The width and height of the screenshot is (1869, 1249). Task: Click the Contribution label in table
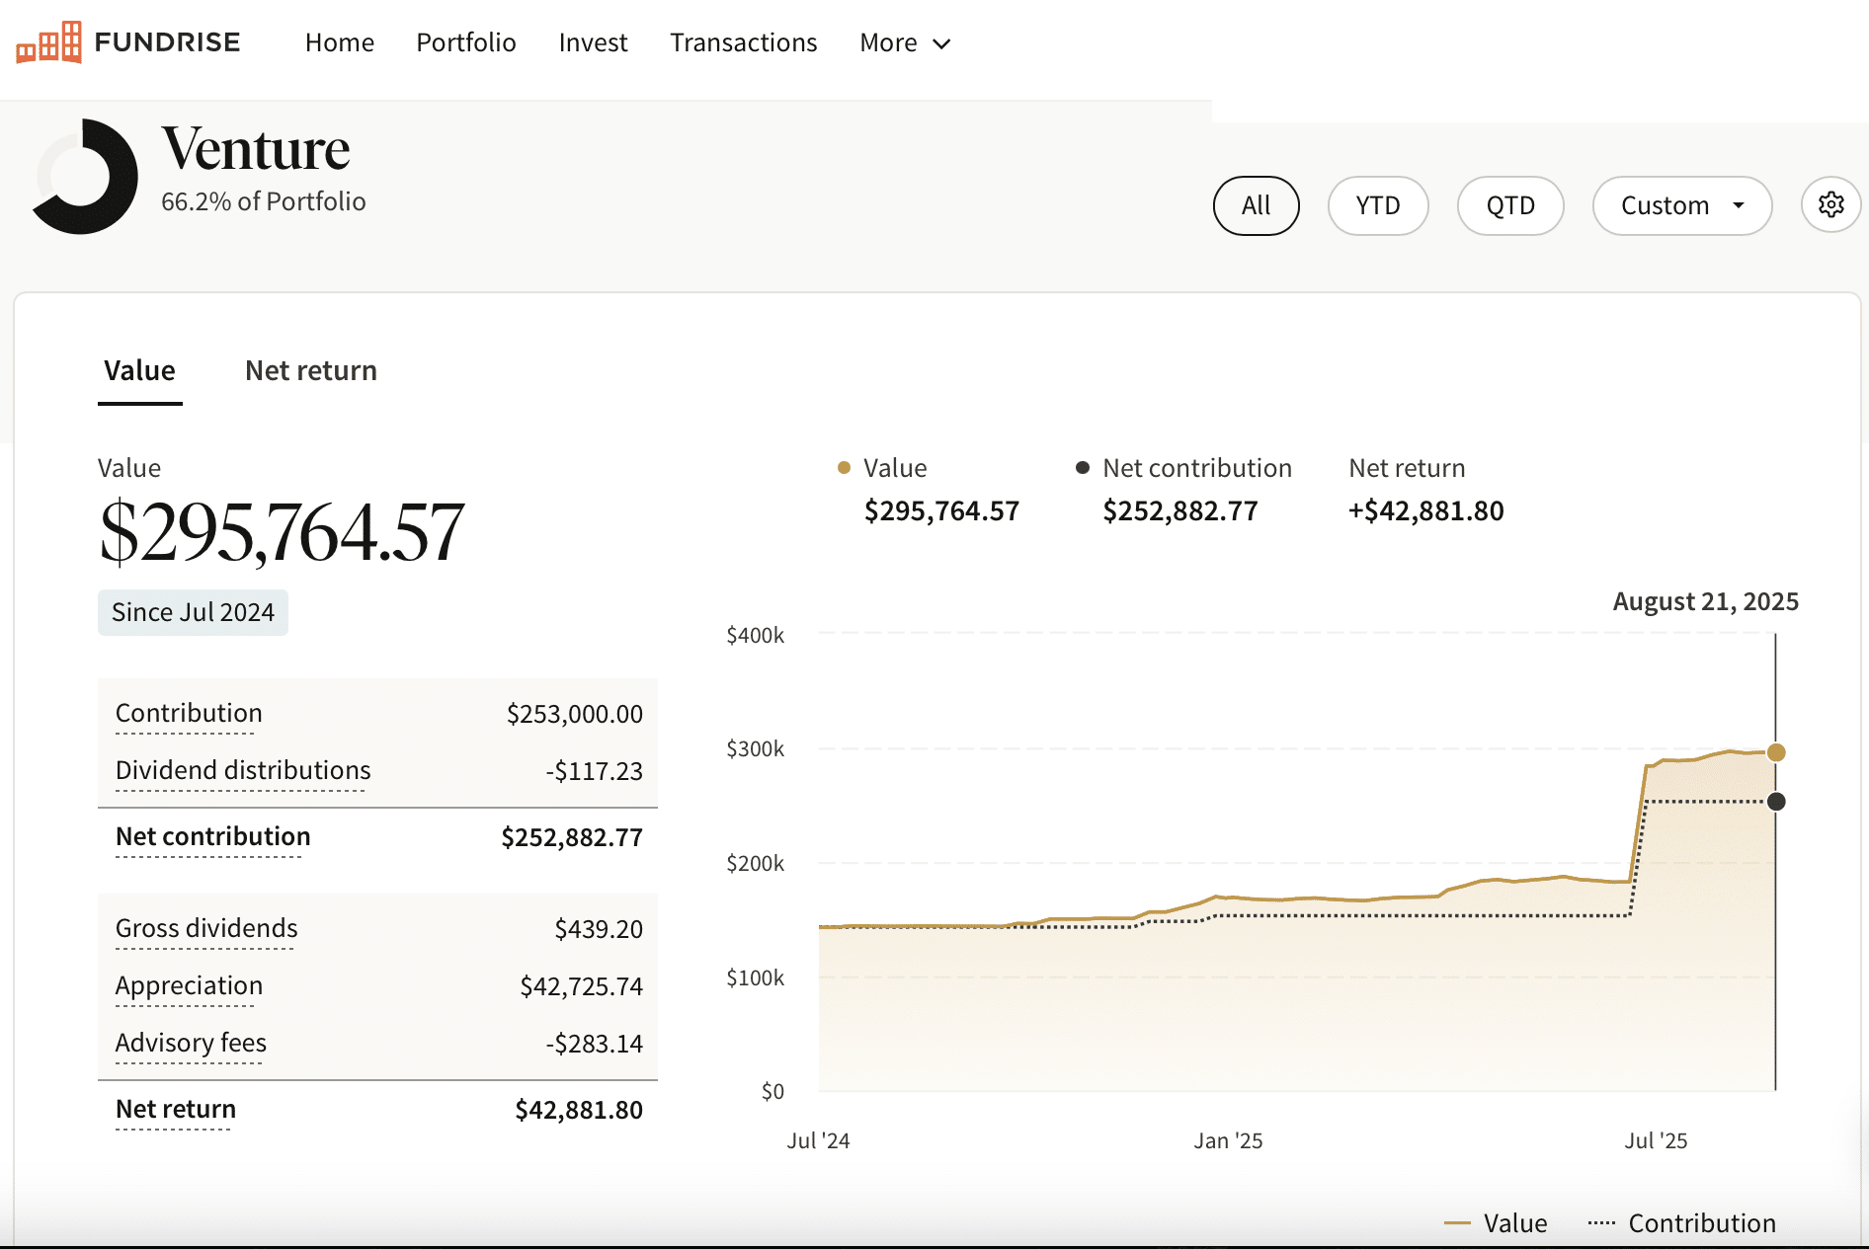pyautogui.click(x=189, y=713)
